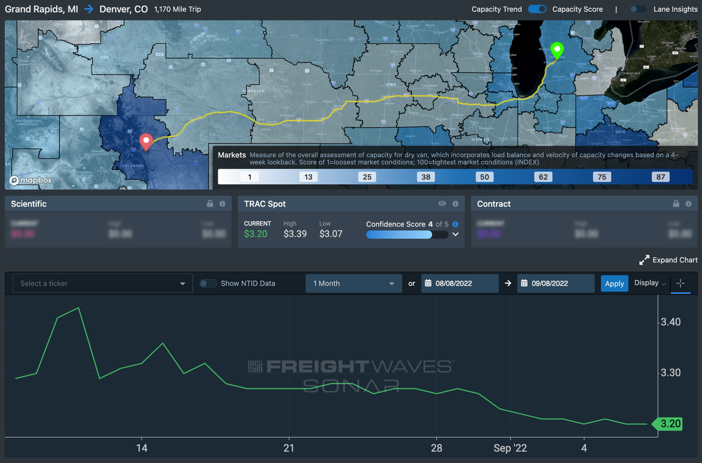Click the chart peak near 3.43

pos(78,308)
